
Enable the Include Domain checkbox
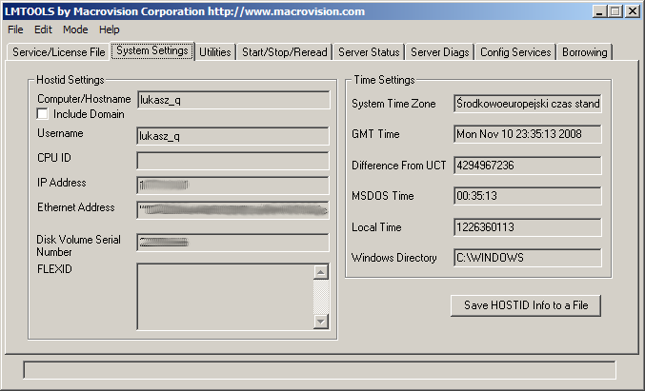click(42, 114)
